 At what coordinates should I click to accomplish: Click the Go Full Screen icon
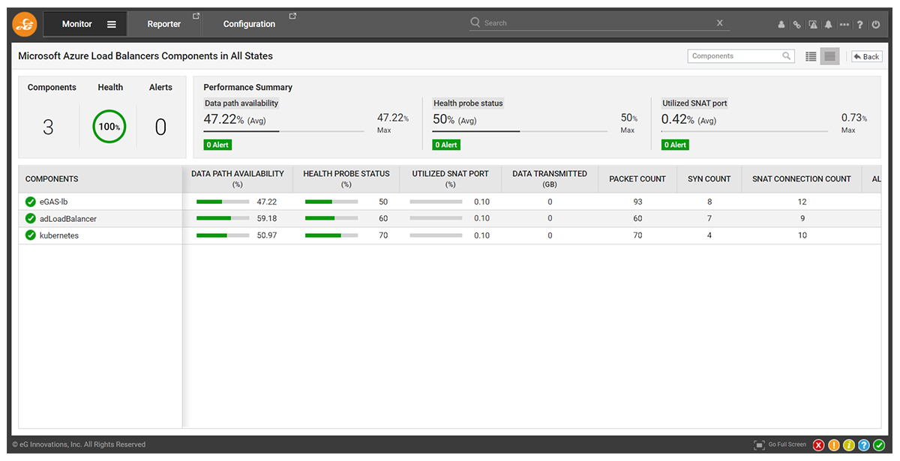[759, 445]
